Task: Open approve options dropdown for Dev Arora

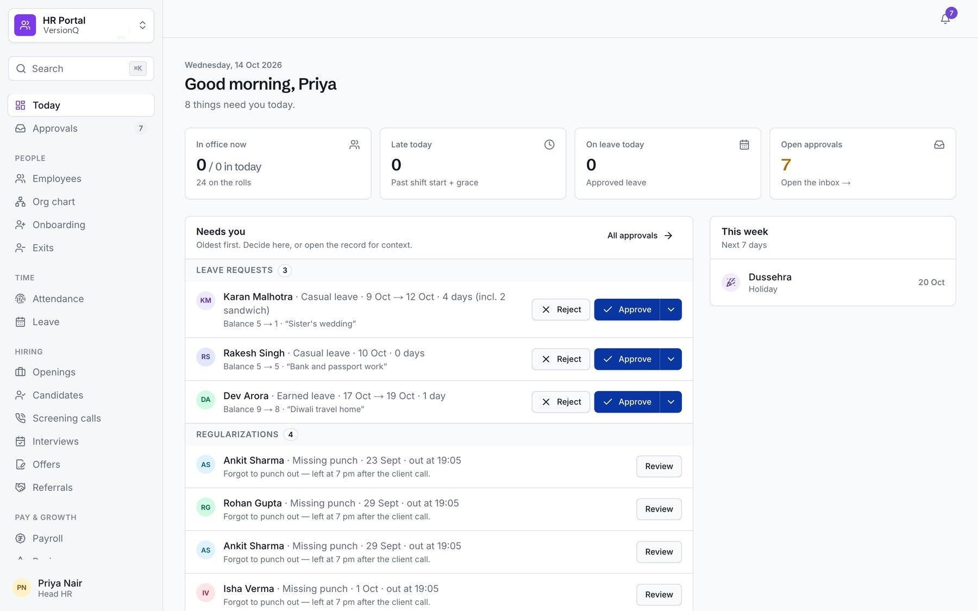Action: click(x=671, y=402)
